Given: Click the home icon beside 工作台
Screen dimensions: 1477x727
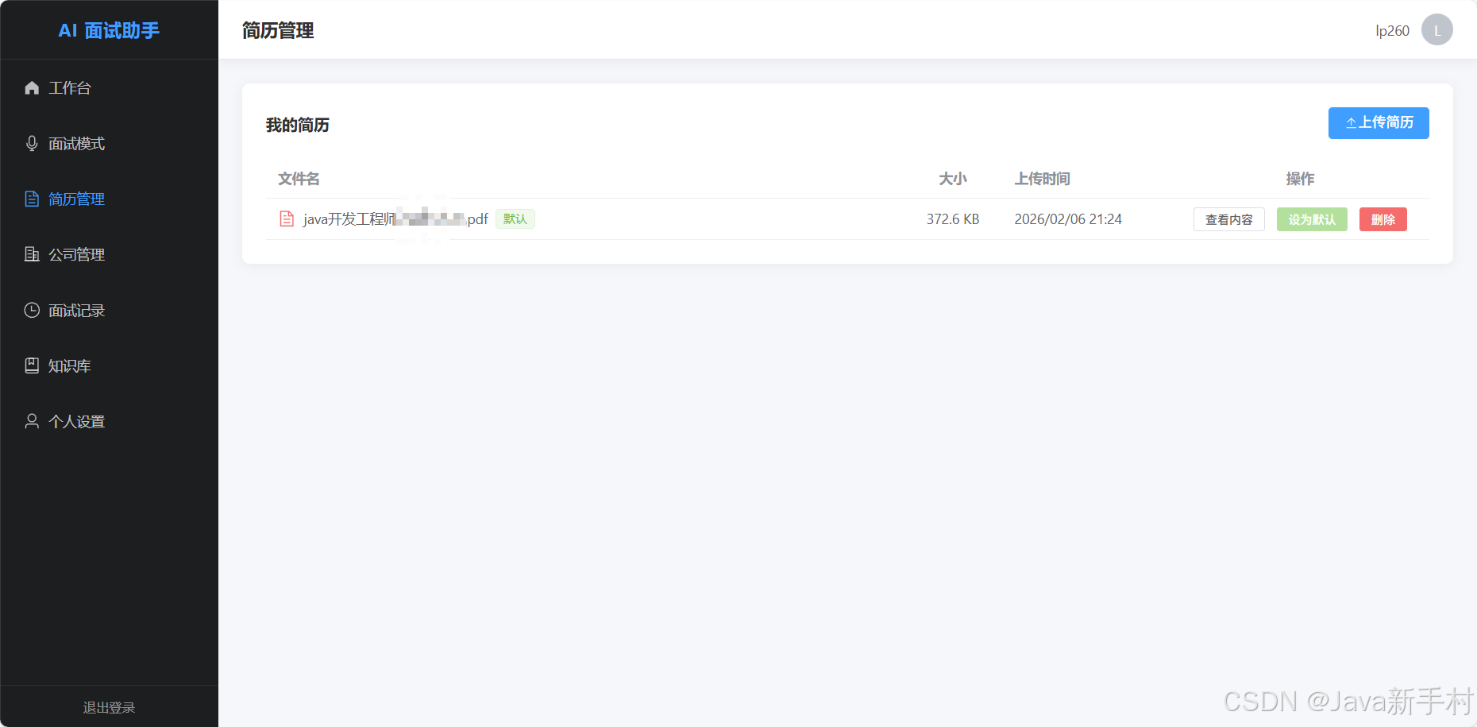Looking at the screenshot, I should coord(32,88).
